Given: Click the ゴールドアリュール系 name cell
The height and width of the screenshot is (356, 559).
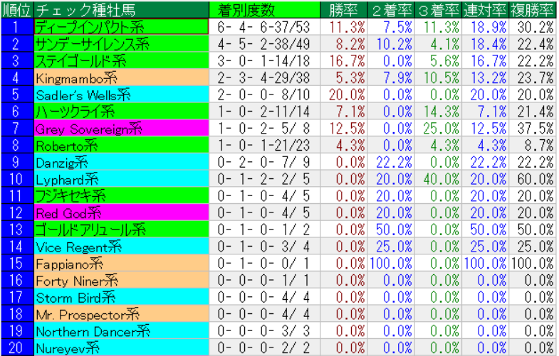Looking at the screenshot, I should point(121,230).
